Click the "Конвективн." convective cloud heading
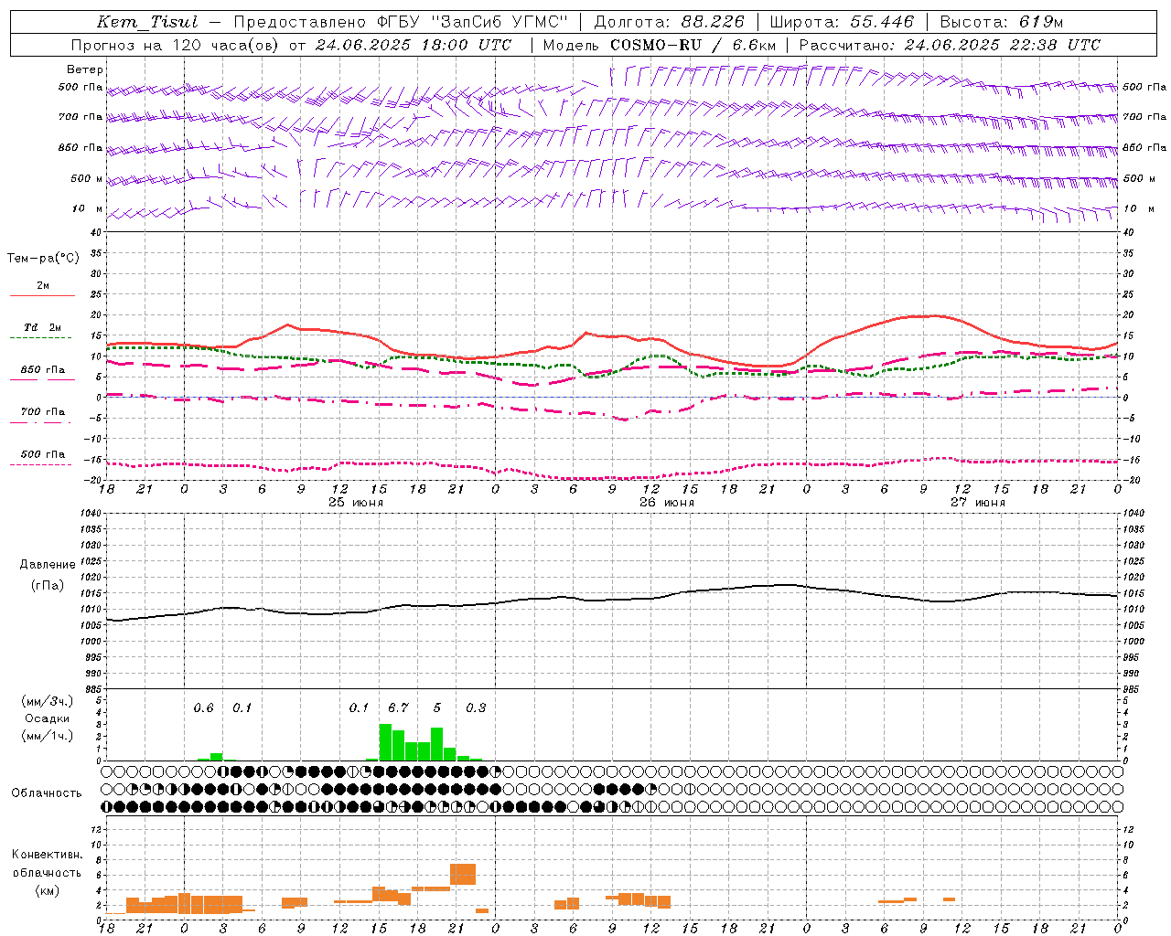Screen dimensions: 1171x936 [47, 855]
